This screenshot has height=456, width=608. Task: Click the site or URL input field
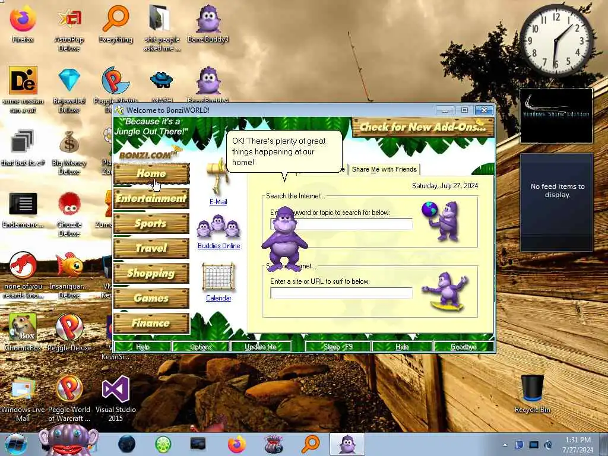[341, 293]
